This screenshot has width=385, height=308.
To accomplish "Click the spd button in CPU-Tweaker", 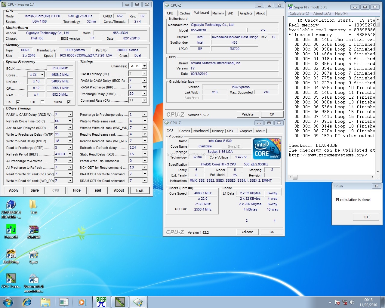I will 98,190.
